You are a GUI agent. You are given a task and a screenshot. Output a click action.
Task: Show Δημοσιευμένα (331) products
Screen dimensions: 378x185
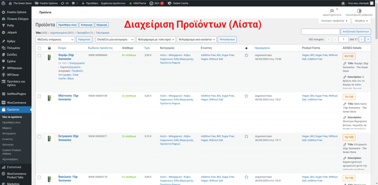click(62, 33)
